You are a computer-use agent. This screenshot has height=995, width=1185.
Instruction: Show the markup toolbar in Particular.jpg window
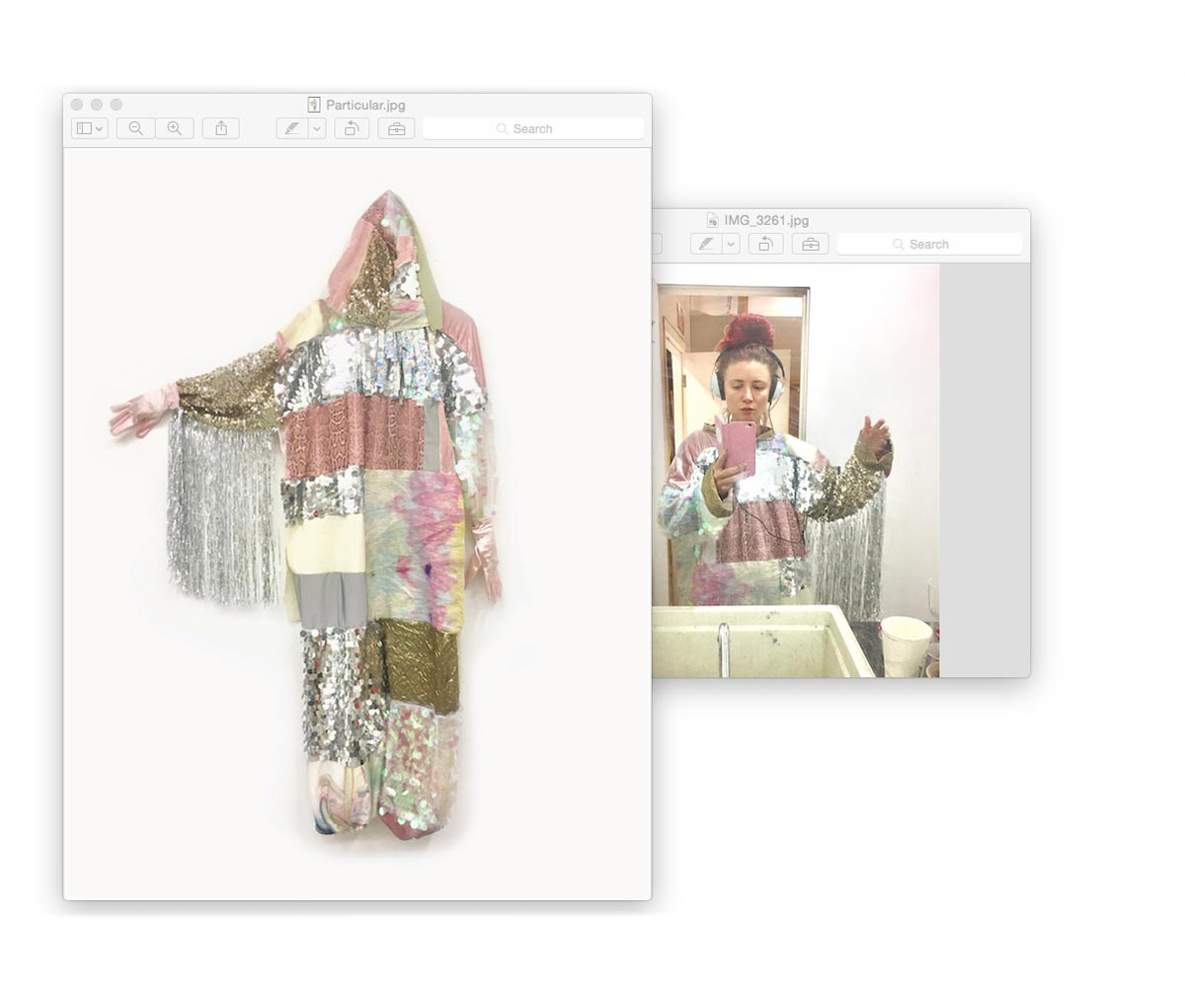(x=396, y=128)
